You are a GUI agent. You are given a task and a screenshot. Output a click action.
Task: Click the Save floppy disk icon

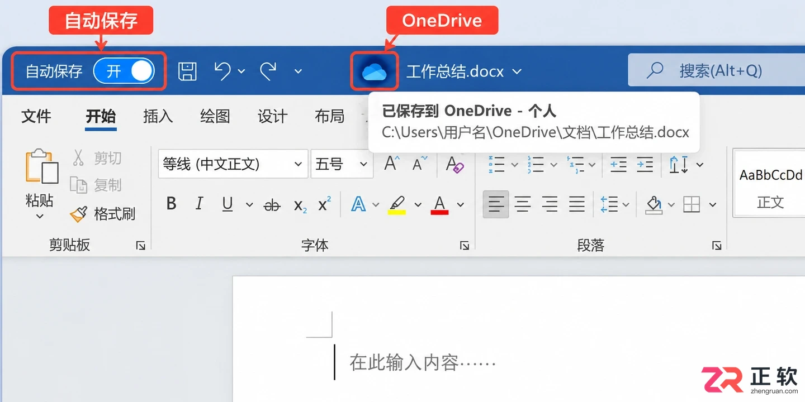(x=187, y=71)
